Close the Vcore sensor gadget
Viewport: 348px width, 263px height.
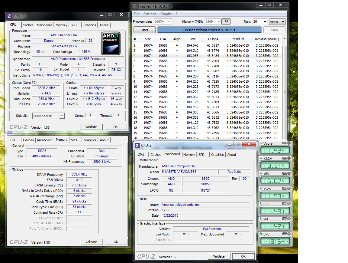point(289,143)
